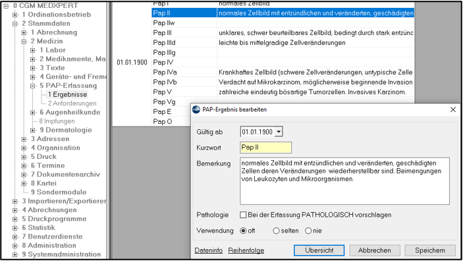
Task: Select the 'oft' Verwendung radio button
Action: pyautogui.click(x=243, y=231)
